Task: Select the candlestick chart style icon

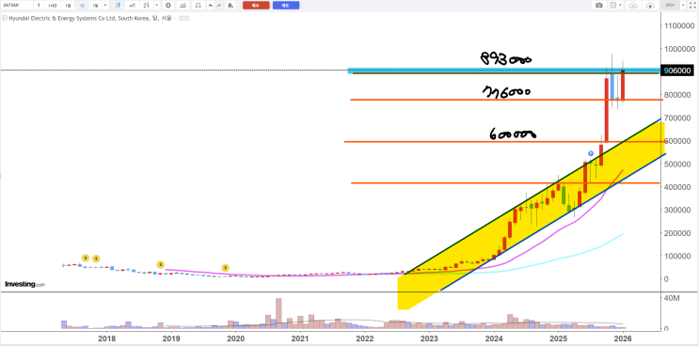Action: coord(119,6)
